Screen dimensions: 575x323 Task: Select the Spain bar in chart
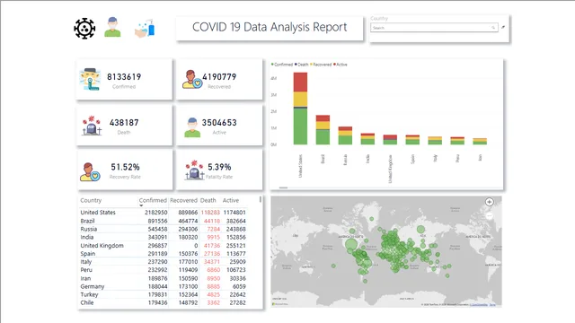click(412, 140)
